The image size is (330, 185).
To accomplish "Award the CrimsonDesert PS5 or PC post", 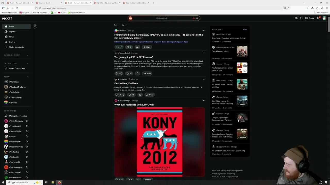I will pyautogui.click(x=137, y=73).
